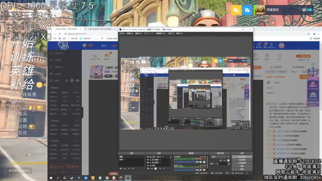Image resolution: width=322 pixels, height=181 pixels.
Task: Adjust the desktop audio volume slider
Action: click(186, 162)
